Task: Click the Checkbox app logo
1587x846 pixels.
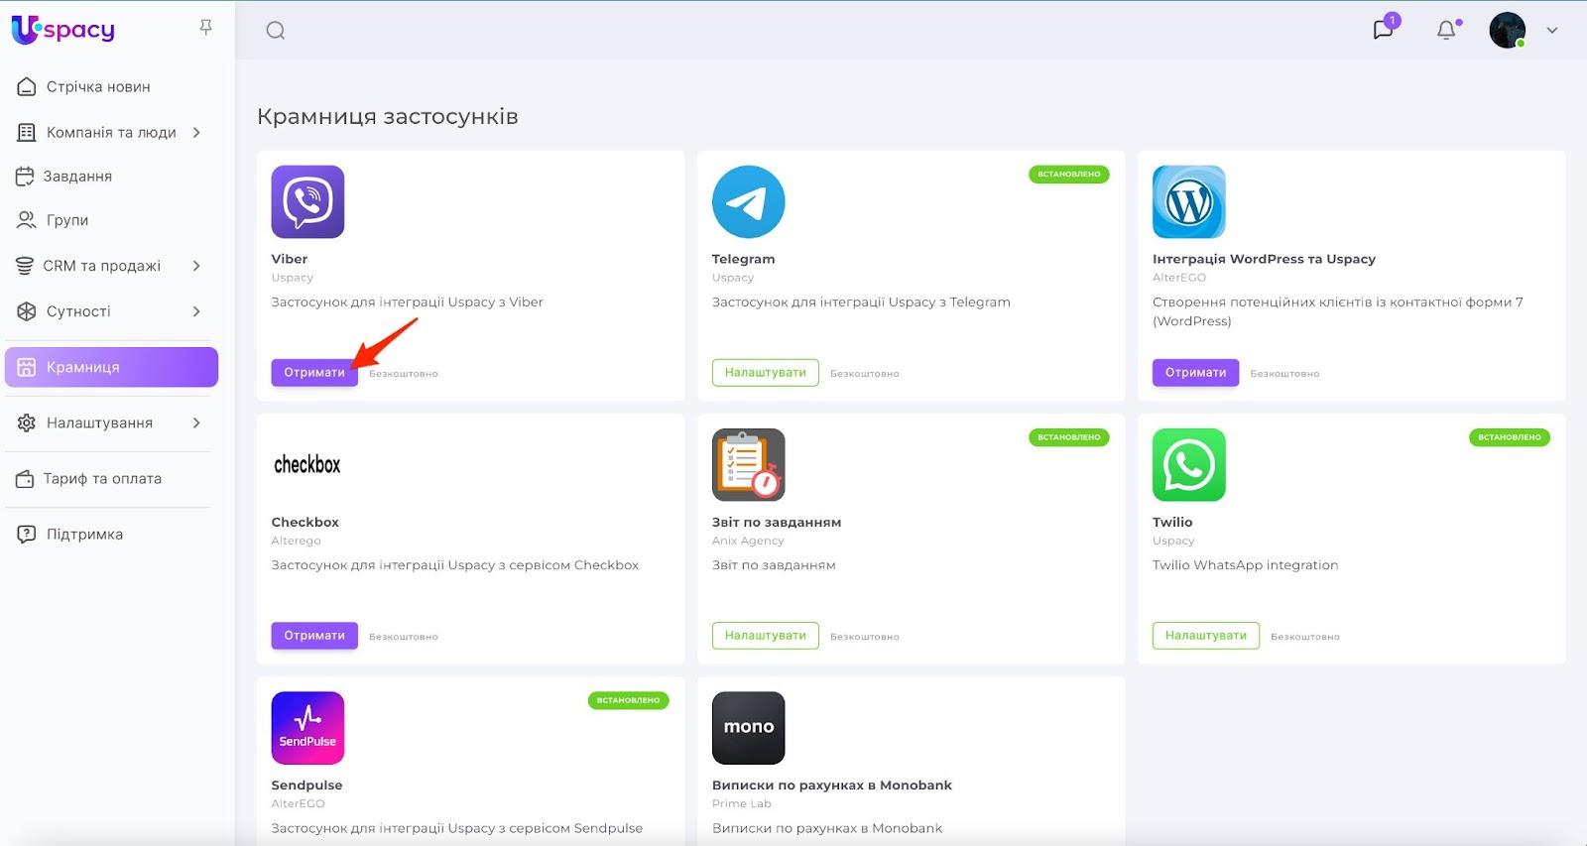Action: click(307, 464)
